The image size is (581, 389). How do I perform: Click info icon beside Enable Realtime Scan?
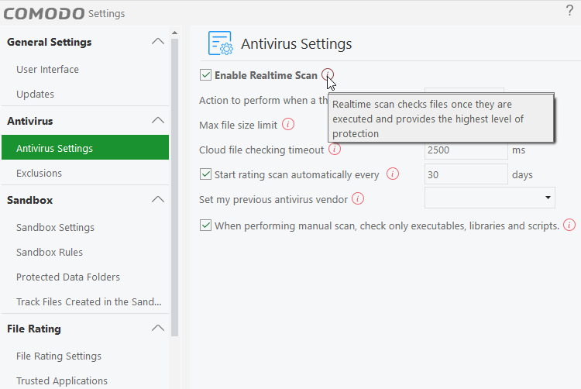pyautogui.click(x=328, y=74)
